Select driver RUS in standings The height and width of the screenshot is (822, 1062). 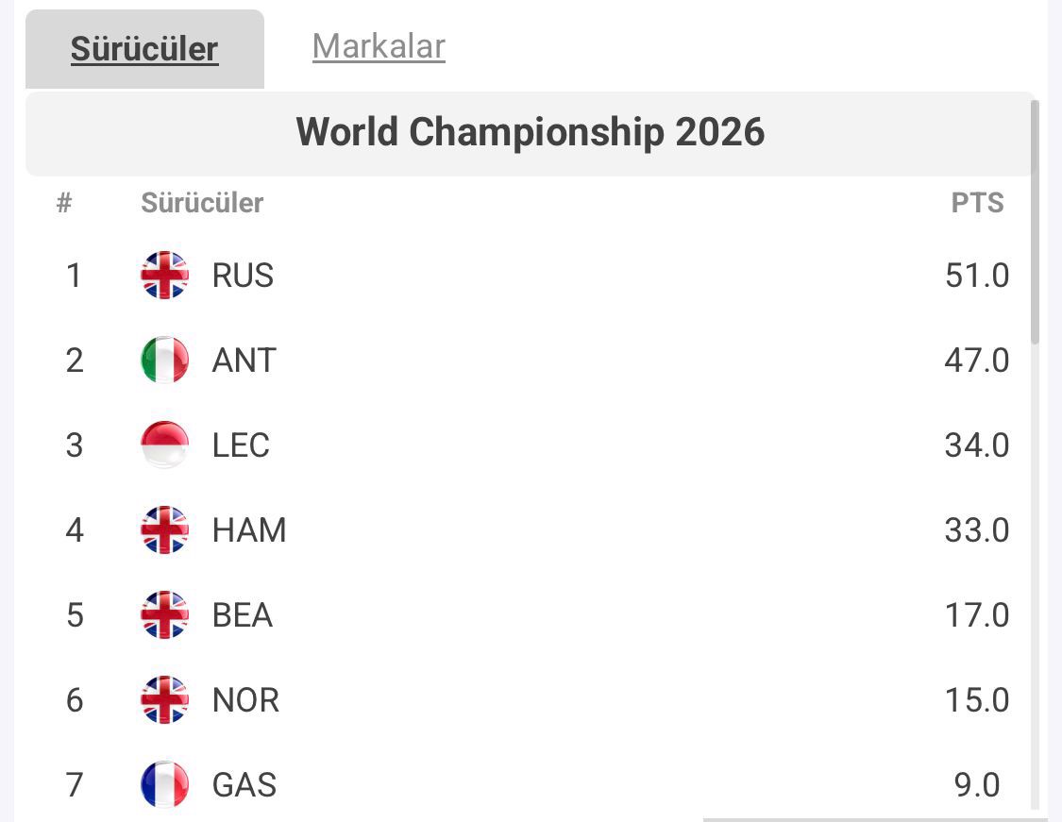[243, 276]
